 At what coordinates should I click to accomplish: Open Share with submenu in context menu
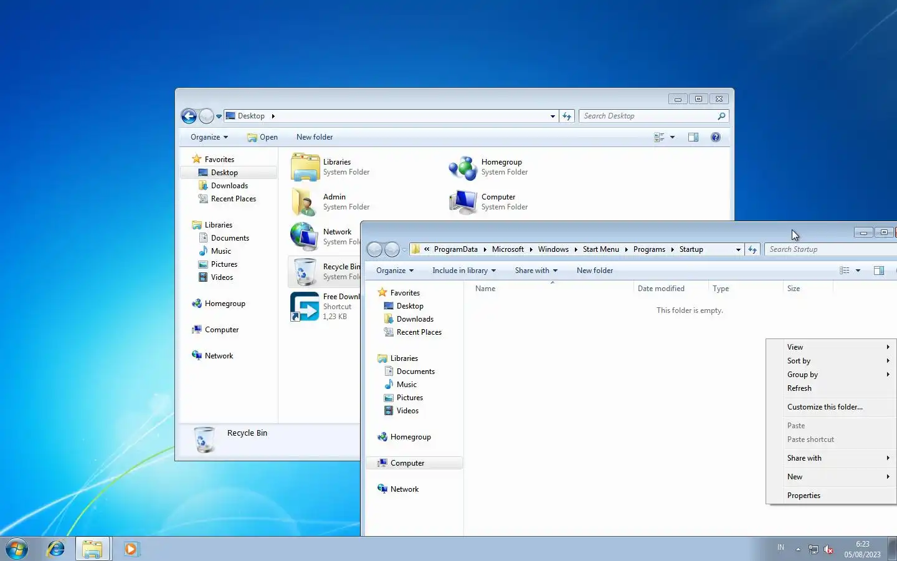tap(832, 458)
